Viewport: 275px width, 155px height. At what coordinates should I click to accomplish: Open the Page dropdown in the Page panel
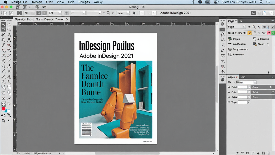coord(236,27)
